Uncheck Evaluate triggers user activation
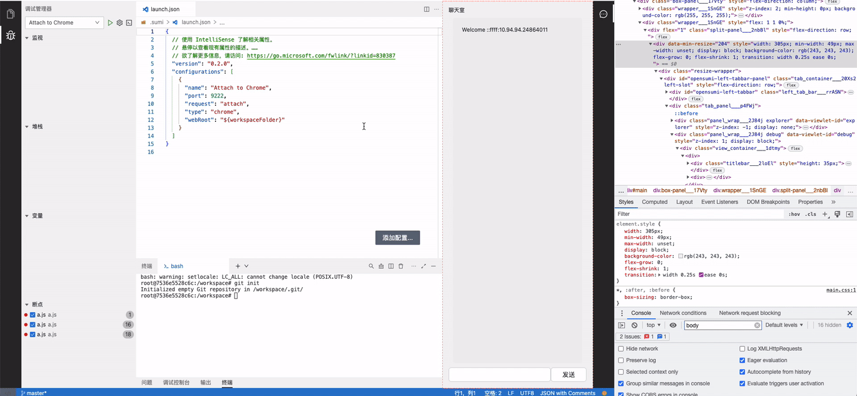 pyautogui.click(x=742, y=384)
